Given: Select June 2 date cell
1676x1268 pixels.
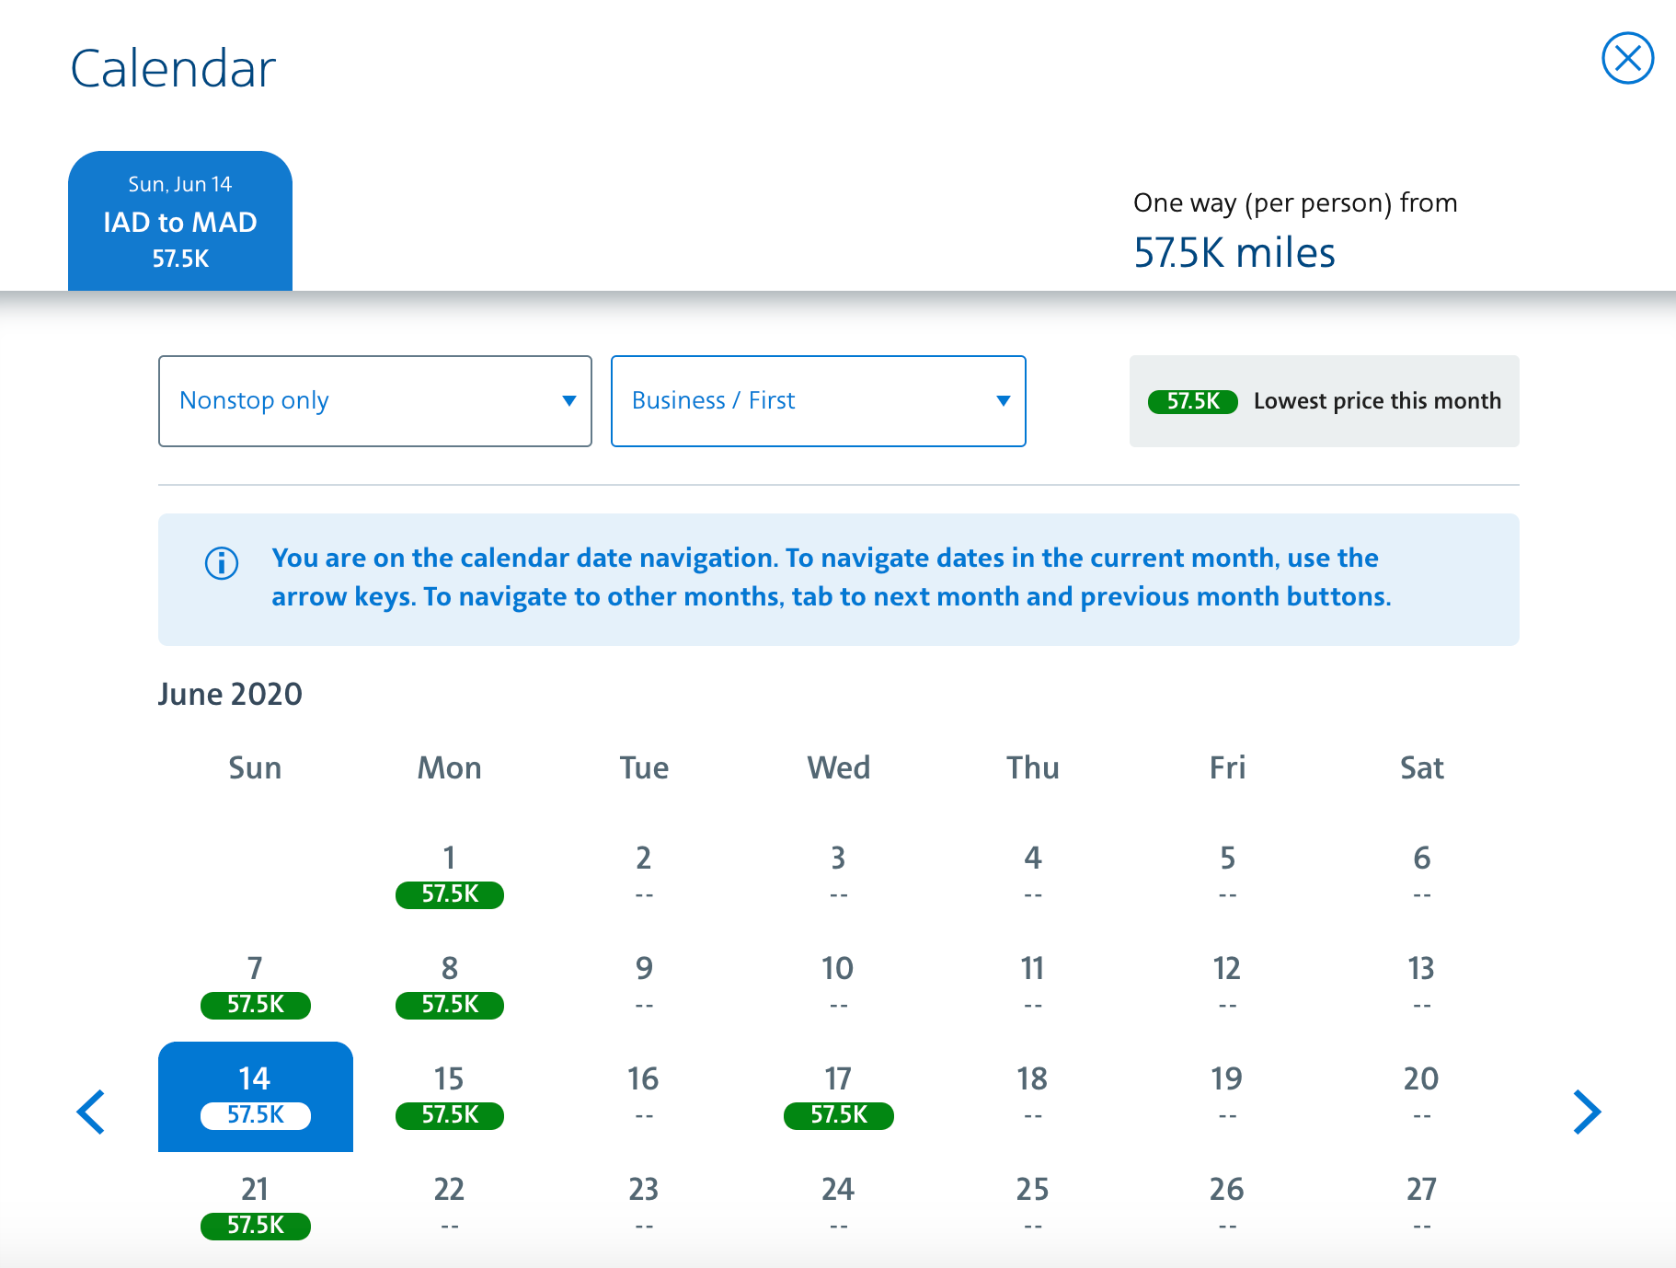Looking at the screenshot, I should tap(644, 875).
